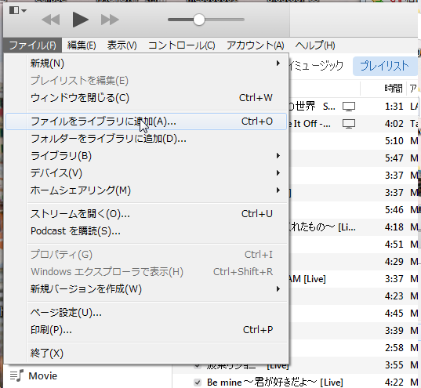Toggle checkbox for Be mine ～君が好きだよ～ [Live]
This screenshot has height=388, width=421.
pyautogui.click(x=198, y=383)
